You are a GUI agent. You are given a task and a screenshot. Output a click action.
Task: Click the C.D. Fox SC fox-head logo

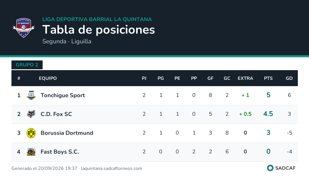(31, 114)
